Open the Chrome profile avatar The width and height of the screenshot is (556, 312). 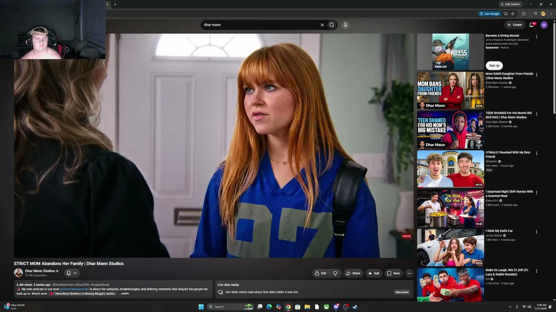pyautogui.click(x=543, y=13)
